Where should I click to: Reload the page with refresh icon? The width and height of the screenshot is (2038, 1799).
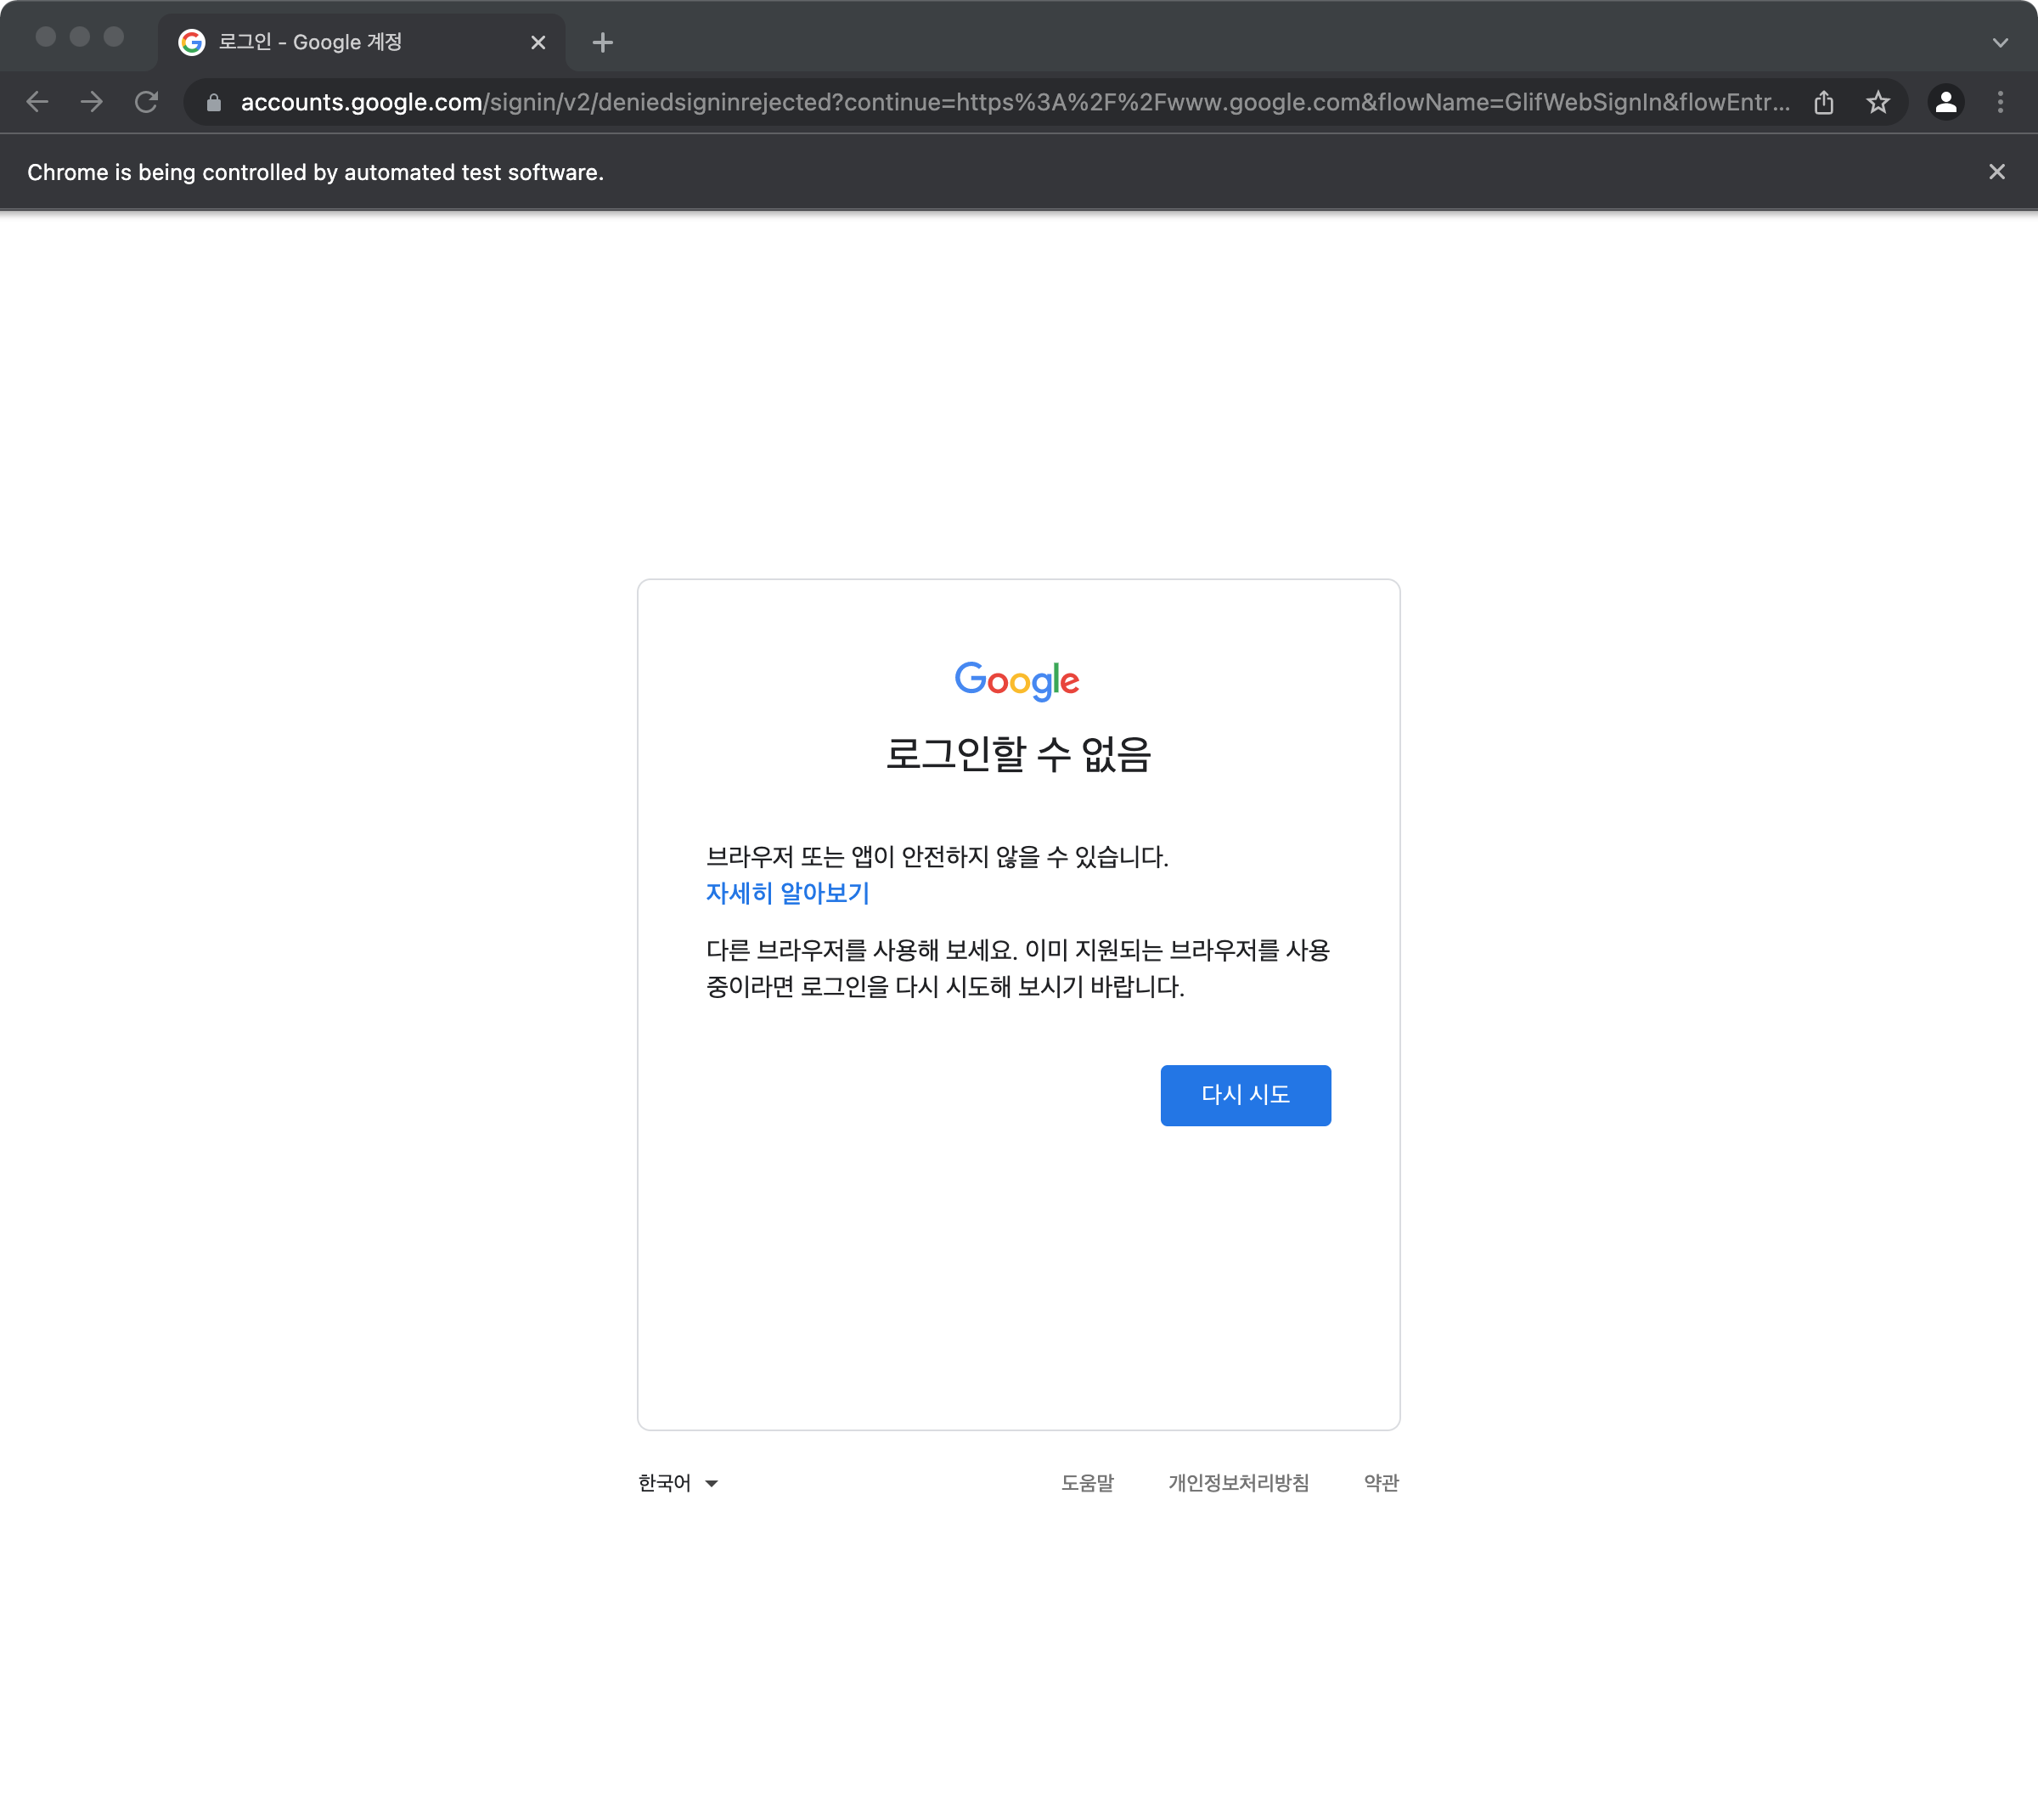pos(147,102)
